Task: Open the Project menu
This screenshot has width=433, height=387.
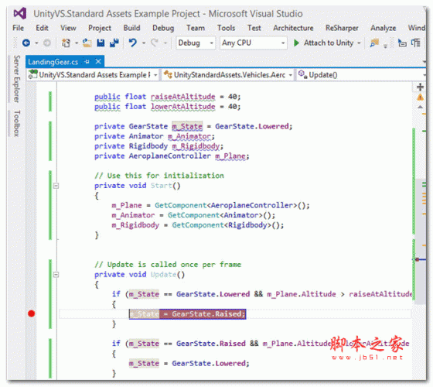Action: (x=100, y=28)
